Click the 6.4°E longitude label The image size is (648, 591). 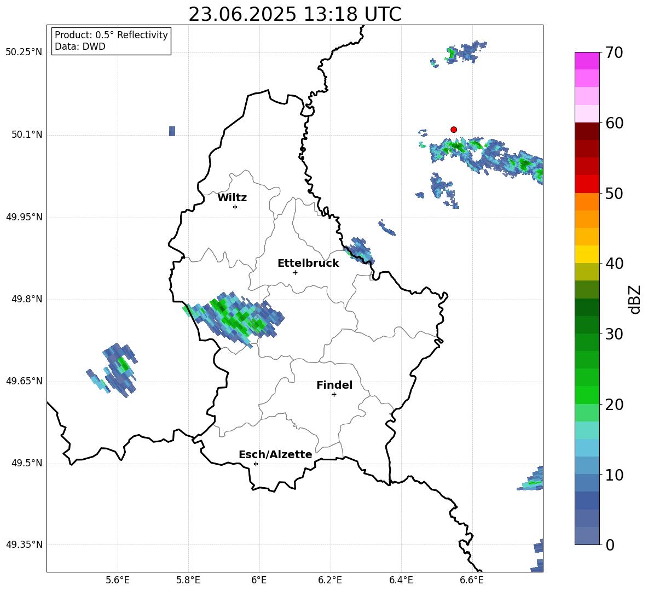coord(401,581)
